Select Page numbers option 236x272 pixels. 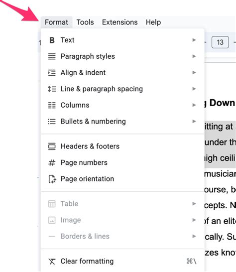coord(122,163)
